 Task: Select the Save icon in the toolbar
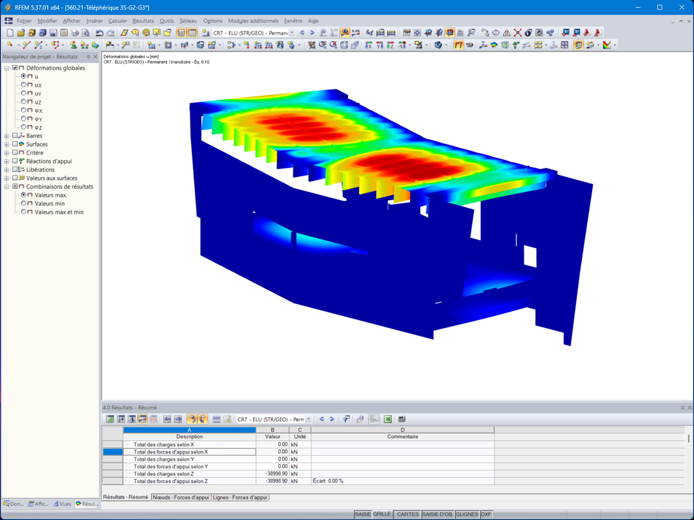tap(53, 32)
